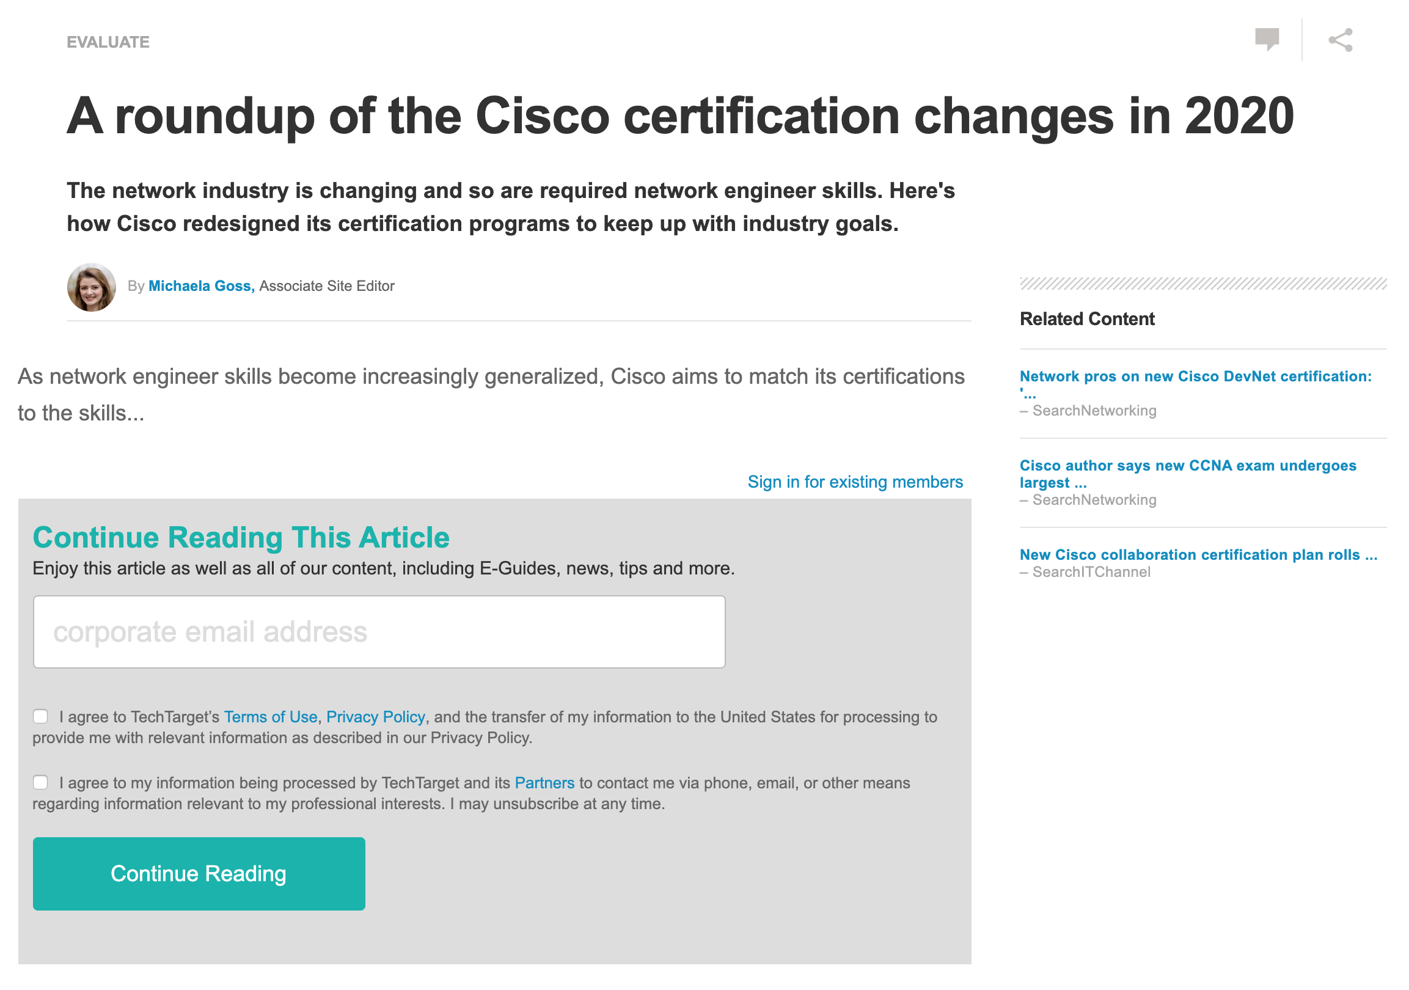Open New Cisco collaboration certification plan article
This screenshot has width=1409, height=990.
tap(1199, 554)
